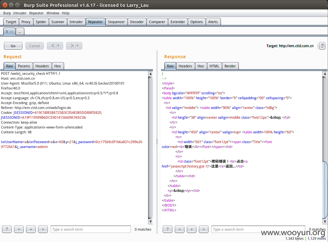Select Repeater request tab 1
The height and width of the screenshot is (242, 328).
7,32
